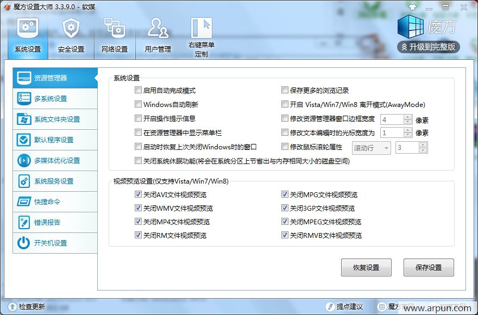Select the 多媒体优化设置 sidebar icon
The height and width of the screenshot is (315, 478).
[24, 160]
